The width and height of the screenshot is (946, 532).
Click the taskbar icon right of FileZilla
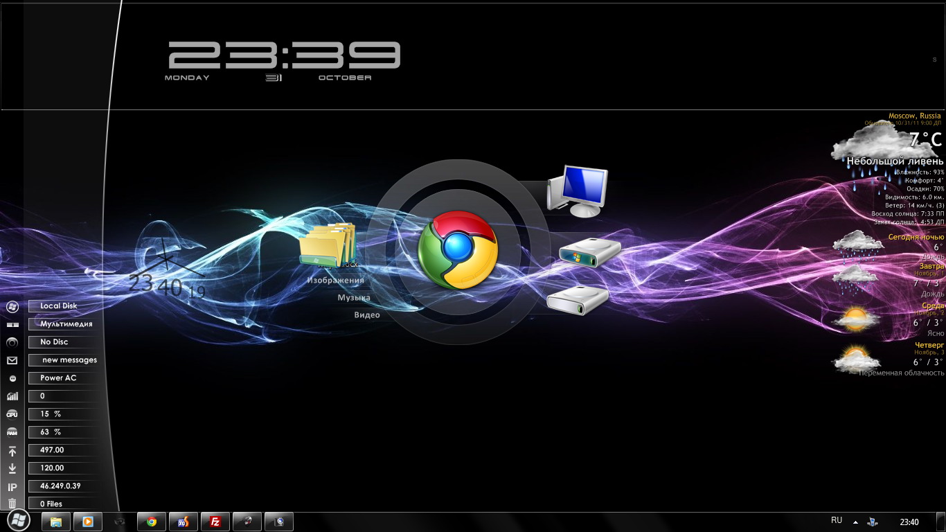pyautogui.click(x=247, y=522)
